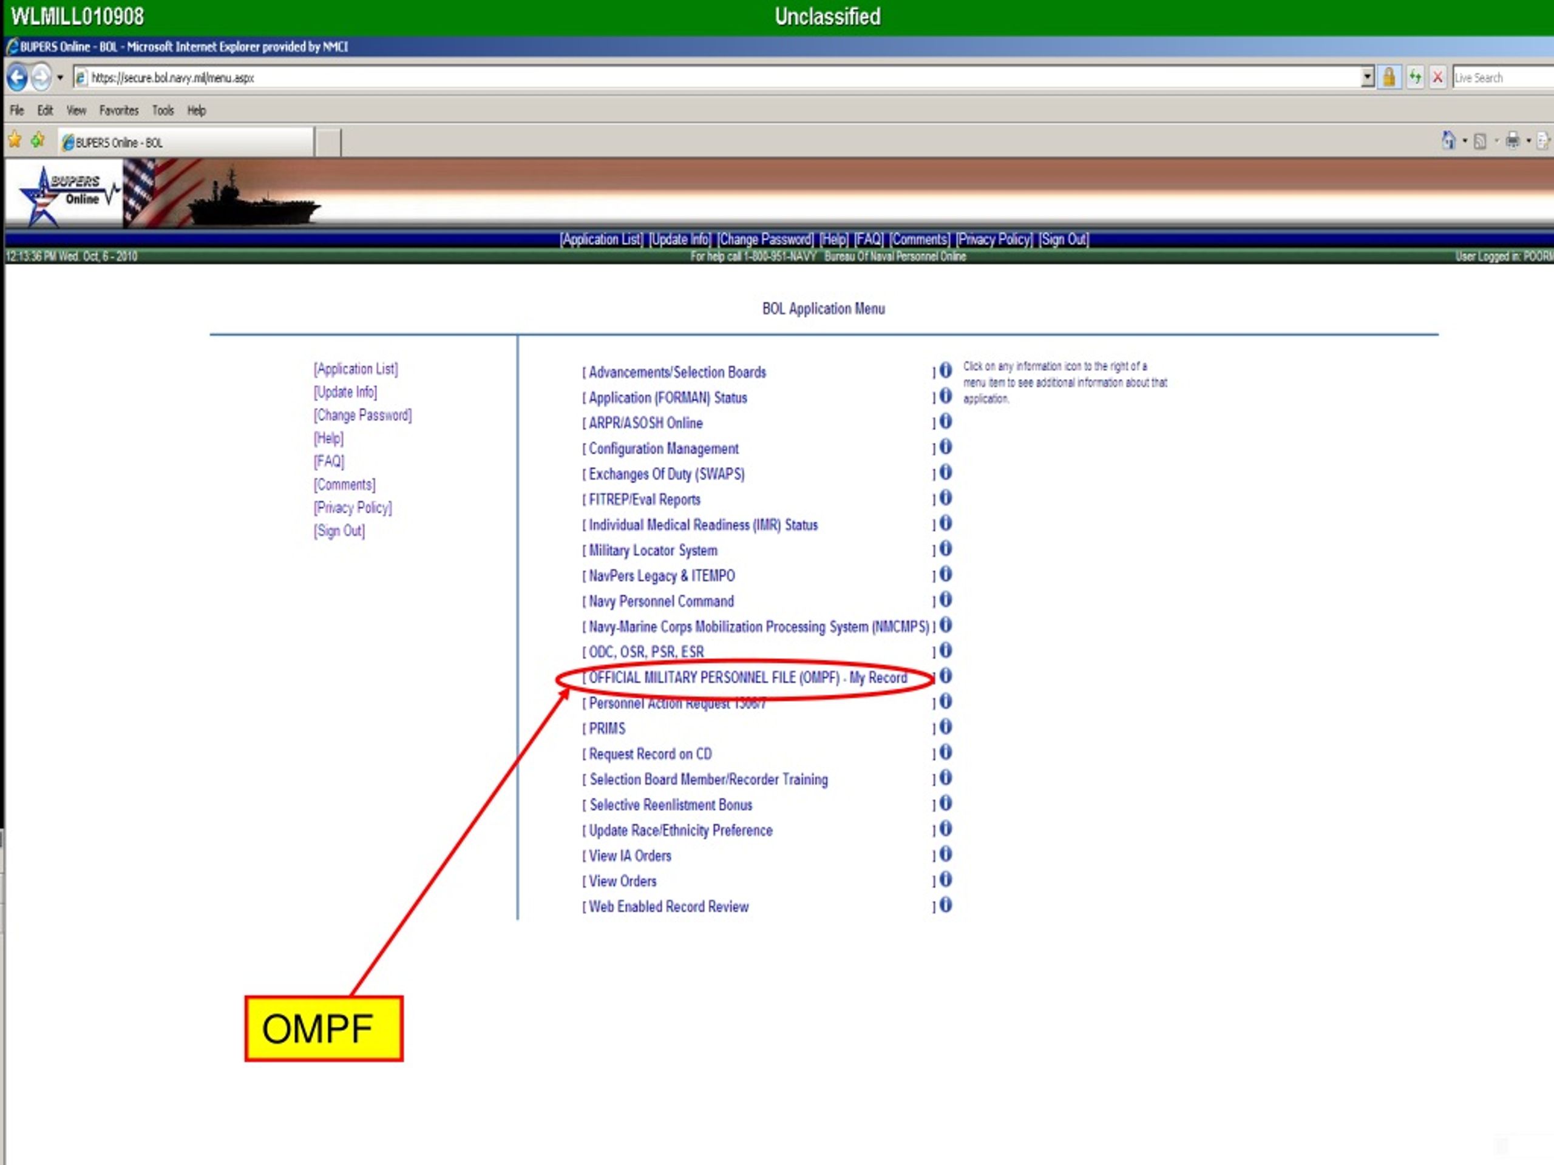Open Request Record on CD link
This screenshot has height=1165, width=1554.
tap(650, 754)
